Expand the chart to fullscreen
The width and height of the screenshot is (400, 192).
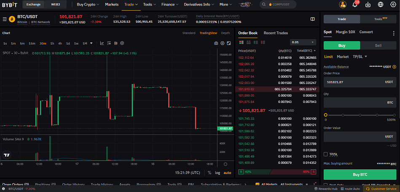229,43
